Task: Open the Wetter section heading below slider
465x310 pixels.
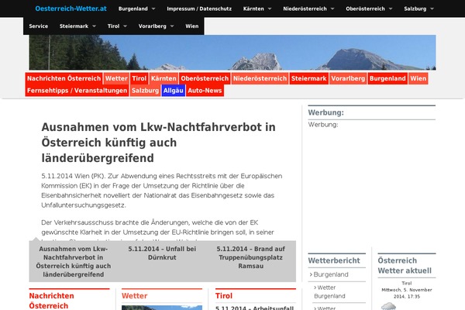Action: tap(135, 296)
